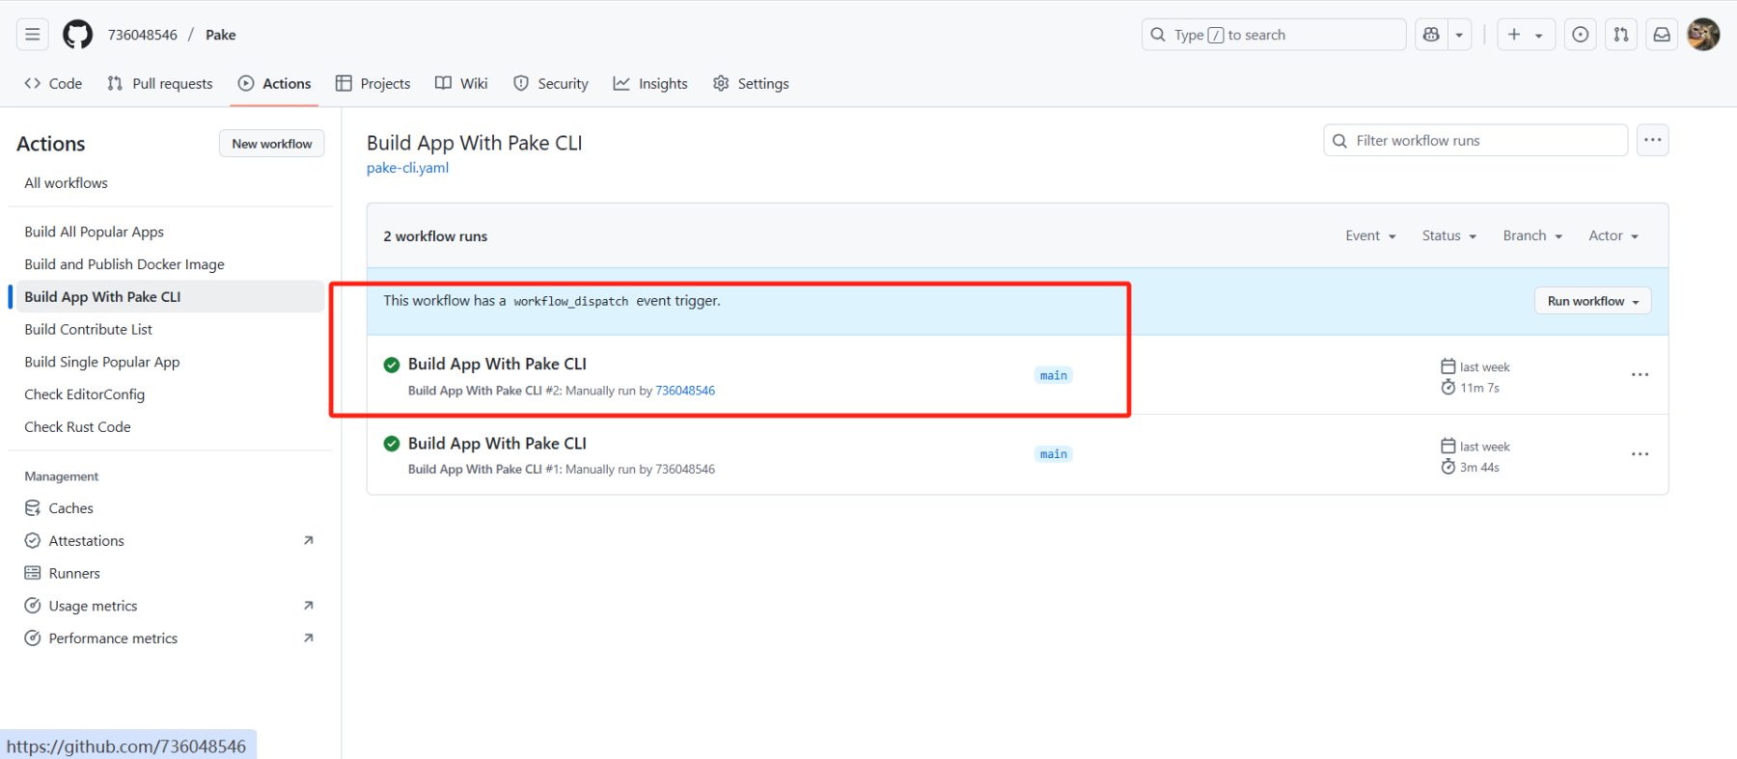The image size is (1737, 759).
Task: Open run #2 Build App With Pake CLI
Action: coord(497,365)
